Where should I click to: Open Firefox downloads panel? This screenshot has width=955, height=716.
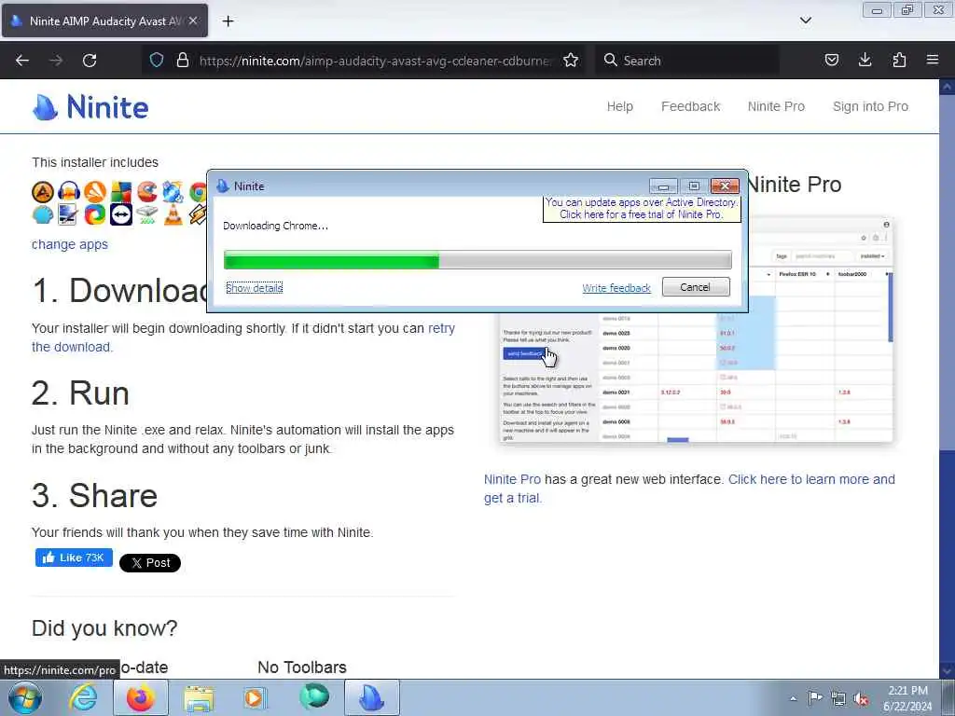[865, 61]
